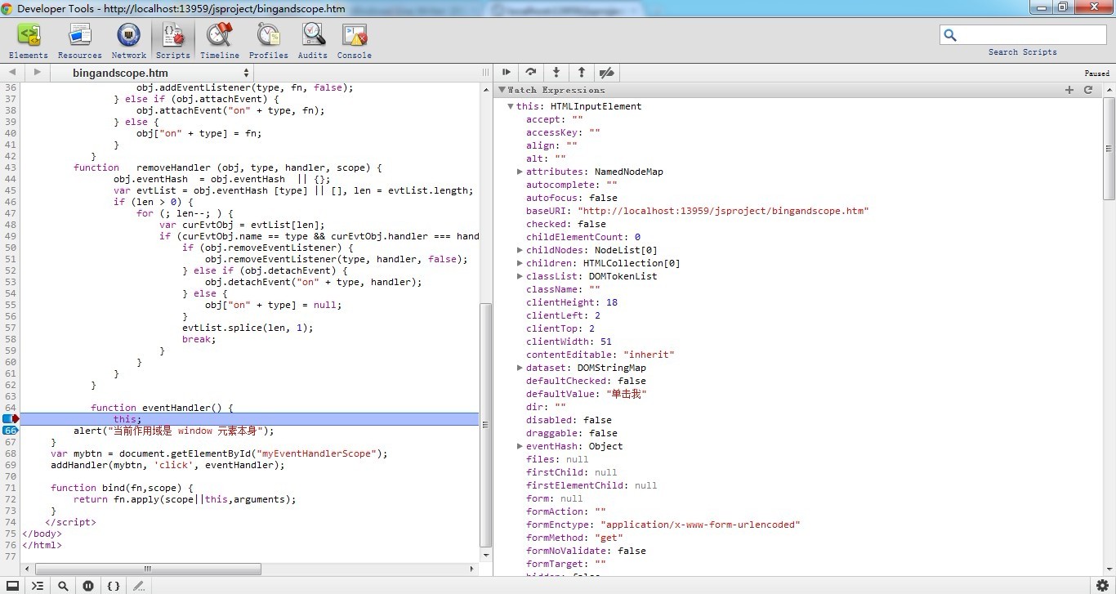Image resolution: width=1116 pixels, height=594 pixels.
Task: Click the Search Scripts input field
Action: (x=1031, y=35)
